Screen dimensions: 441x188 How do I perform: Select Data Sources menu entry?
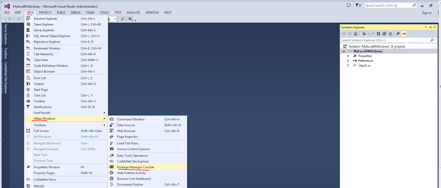147,125
